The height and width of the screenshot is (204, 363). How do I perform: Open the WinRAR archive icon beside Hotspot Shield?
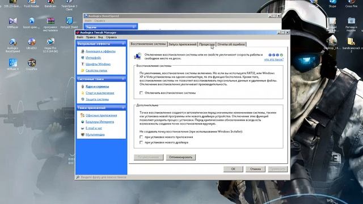pos(50,24)
